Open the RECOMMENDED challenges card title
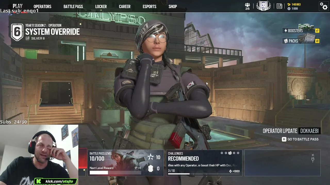 point(183,159)
